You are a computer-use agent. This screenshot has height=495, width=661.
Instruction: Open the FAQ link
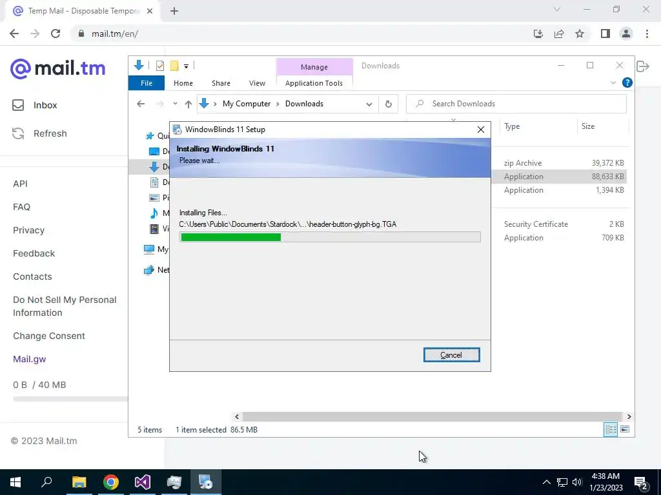(x=21, y=207)
